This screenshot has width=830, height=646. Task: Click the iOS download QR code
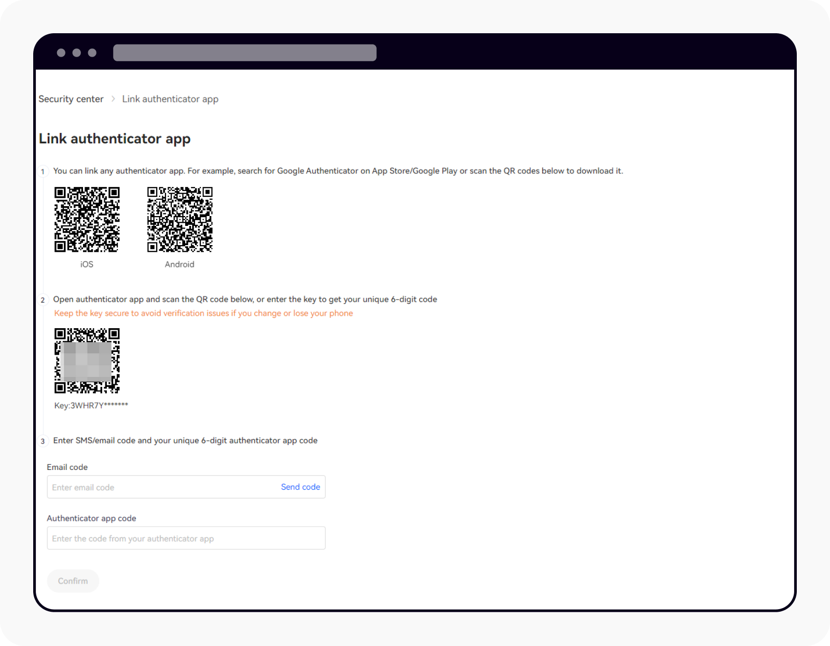[x=87, y=220]
